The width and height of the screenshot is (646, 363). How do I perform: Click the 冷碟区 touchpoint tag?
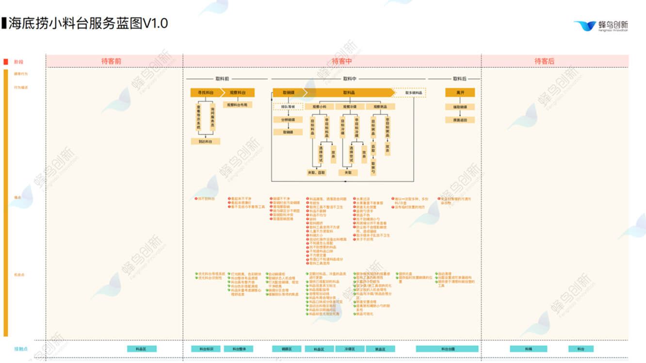(350, 348)
